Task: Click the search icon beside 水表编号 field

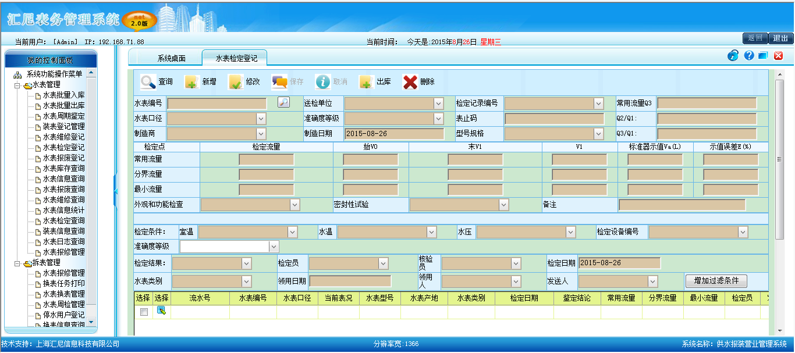Action: point(283,102)
